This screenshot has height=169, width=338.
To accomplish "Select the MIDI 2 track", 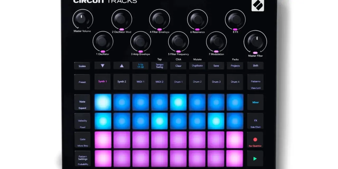I will click(159, 82).
